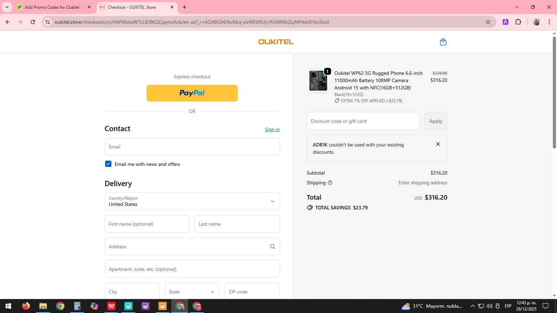Image resolution: width=557 pixels, height=313 pixels.
Task: Open the Windows Start menu
Action: pyautogui.click(x=8, y=306)
